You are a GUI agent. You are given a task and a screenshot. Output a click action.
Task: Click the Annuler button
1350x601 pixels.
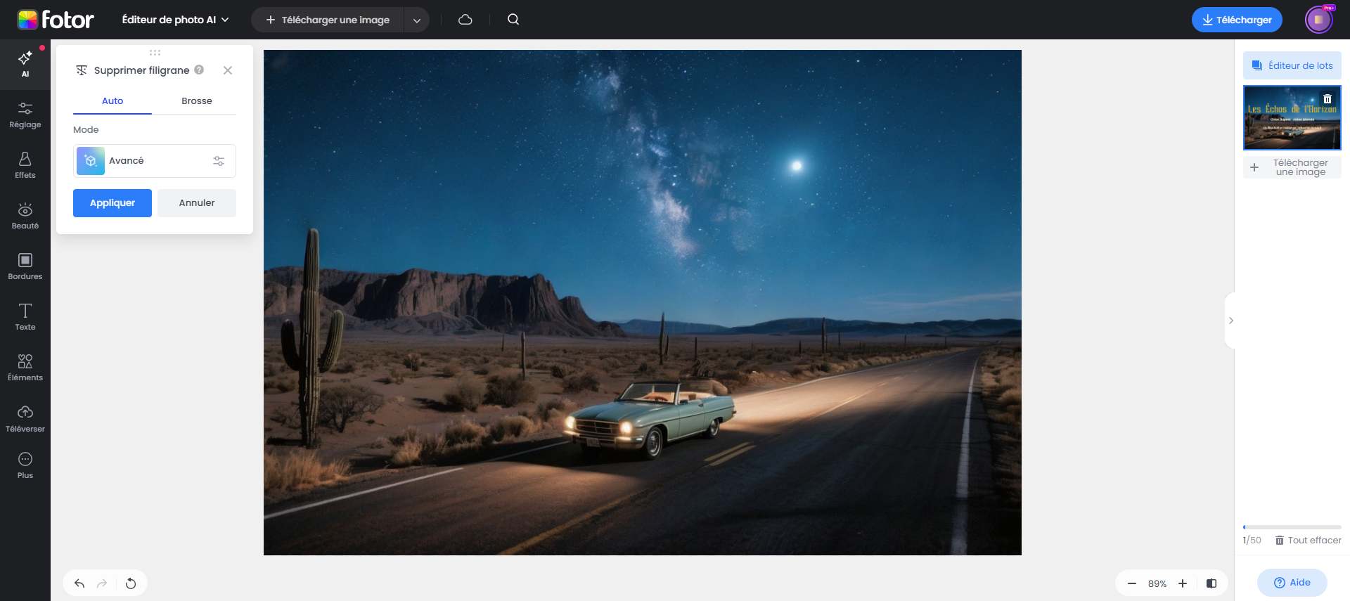197,203
